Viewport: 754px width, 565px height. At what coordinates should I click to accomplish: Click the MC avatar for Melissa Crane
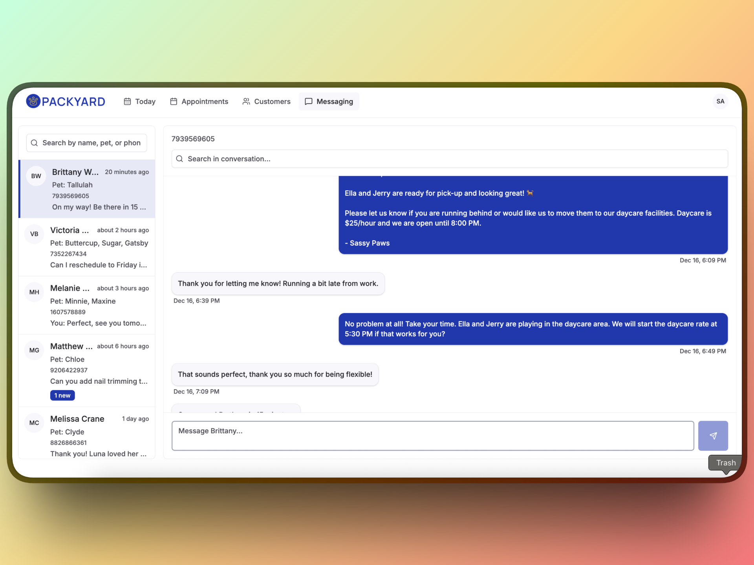point(34,423)
